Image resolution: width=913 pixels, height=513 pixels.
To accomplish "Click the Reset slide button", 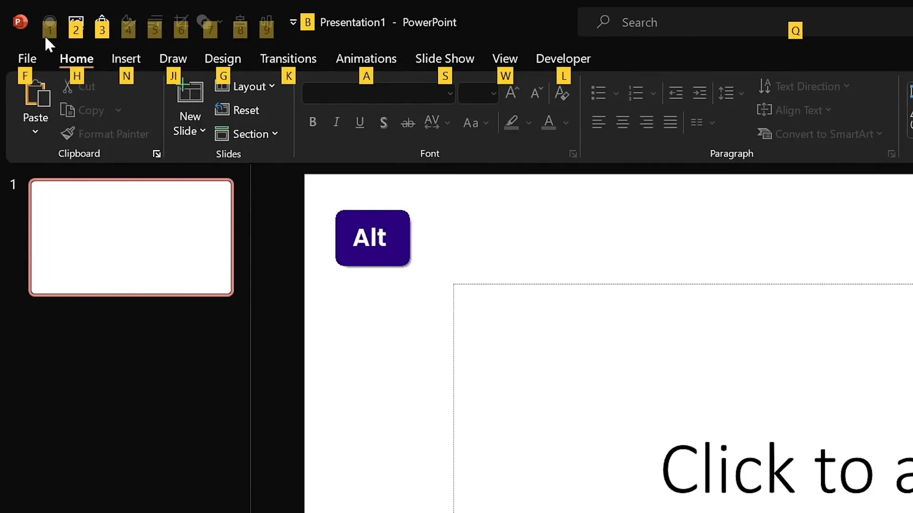I will (237, 110).
